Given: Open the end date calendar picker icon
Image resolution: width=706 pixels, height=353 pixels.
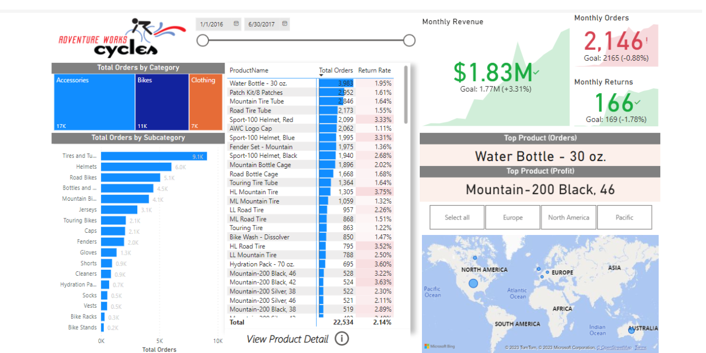Looking at the screenshot, I should pyautogui.click(x=285, y=24).
